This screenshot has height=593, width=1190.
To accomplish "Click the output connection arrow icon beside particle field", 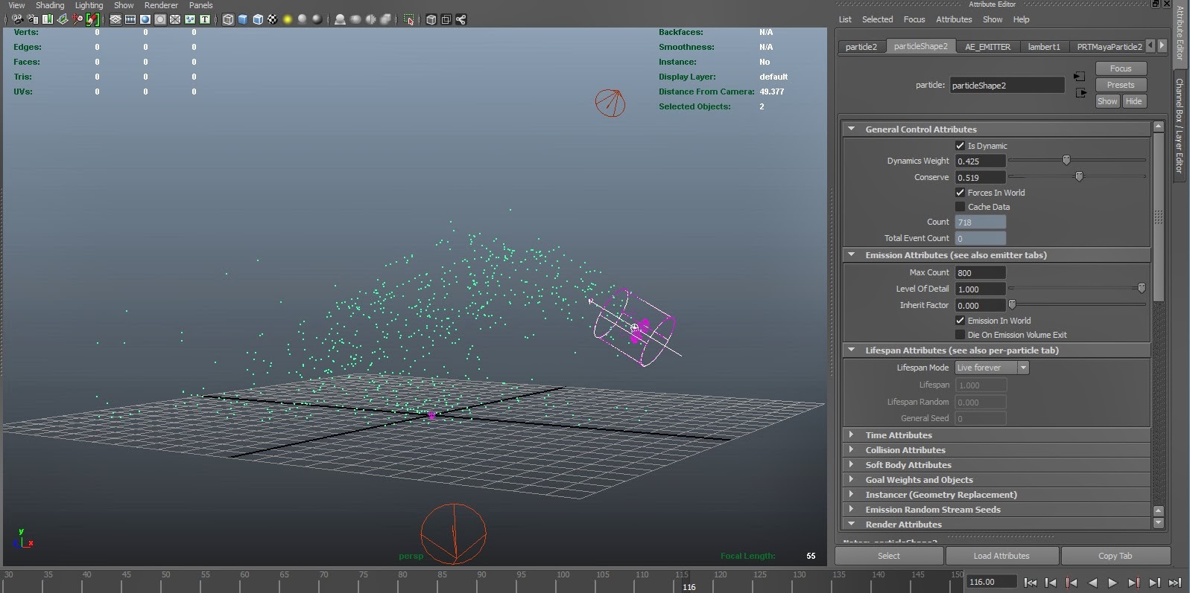I will coord(1081,93).
